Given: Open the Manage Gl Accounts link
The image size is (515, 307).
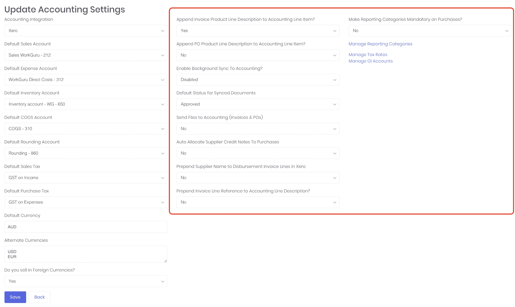Looking at the screenshot, I should click(x=371, y=61).
